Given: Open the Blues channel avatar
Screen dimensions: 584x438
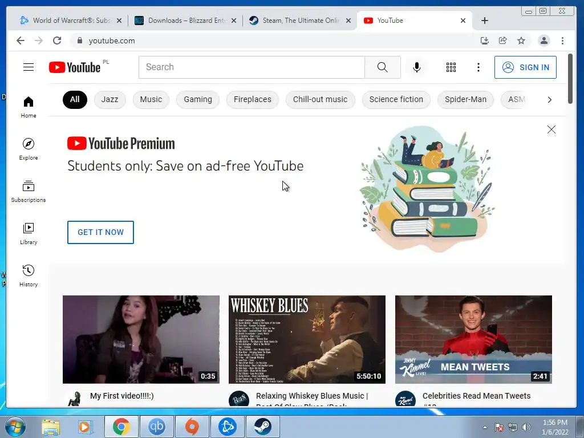Looking at the screenshot, I should (x=239, y=399).
